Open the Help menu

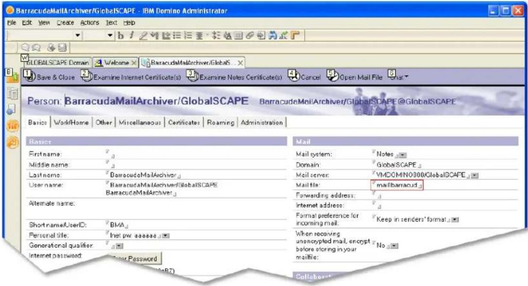[129, 22]
